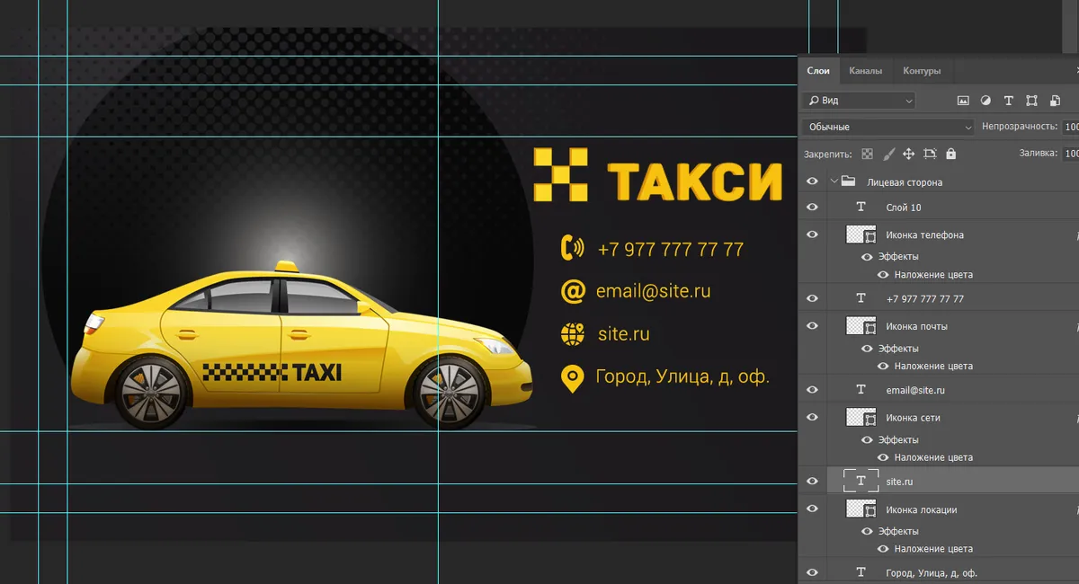Screen dimensions: 1079x584
Task: Click prevent artboard auto-nesting lock icon
Action: pos(930,154)
